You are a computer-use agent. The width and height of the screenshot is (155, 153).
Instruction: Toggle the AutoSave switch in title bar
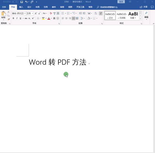click(15, 2)
